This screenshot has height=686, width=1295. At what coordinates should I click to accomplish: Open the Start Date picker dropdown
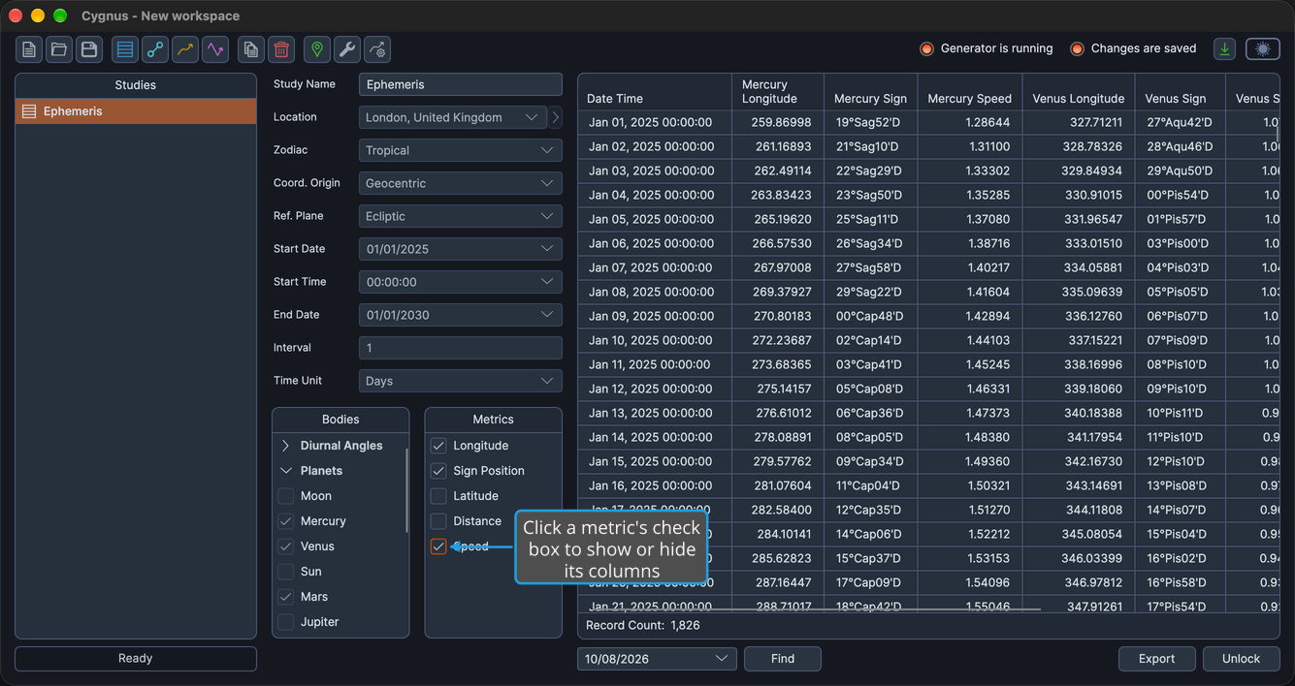461,249
